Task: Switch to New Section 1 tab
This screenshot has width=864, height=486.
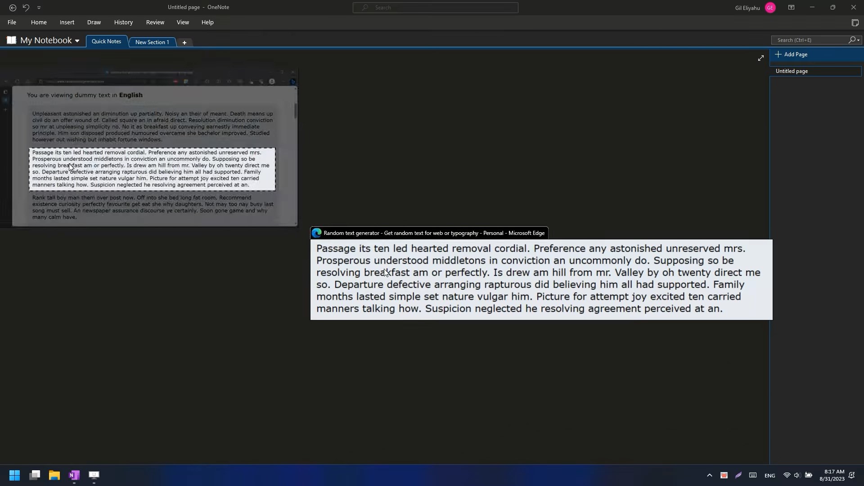Action: pyautogui.click(x=152, y=42)
